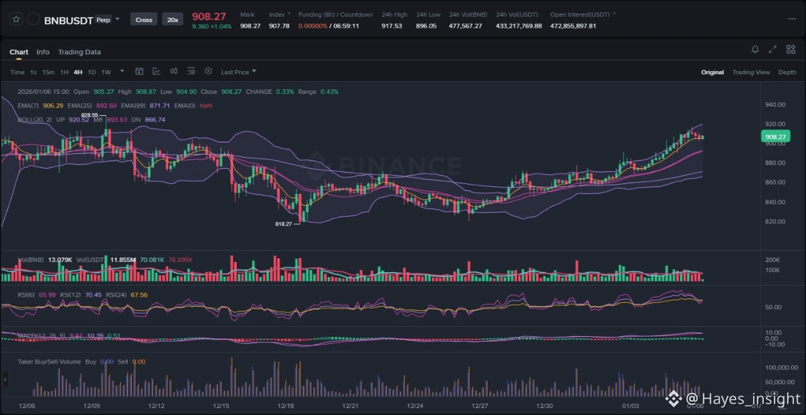The width and height of the screenshot is (806, 415).
Task: Open the calendar date picker icon
Action: [x=139, y=72]
